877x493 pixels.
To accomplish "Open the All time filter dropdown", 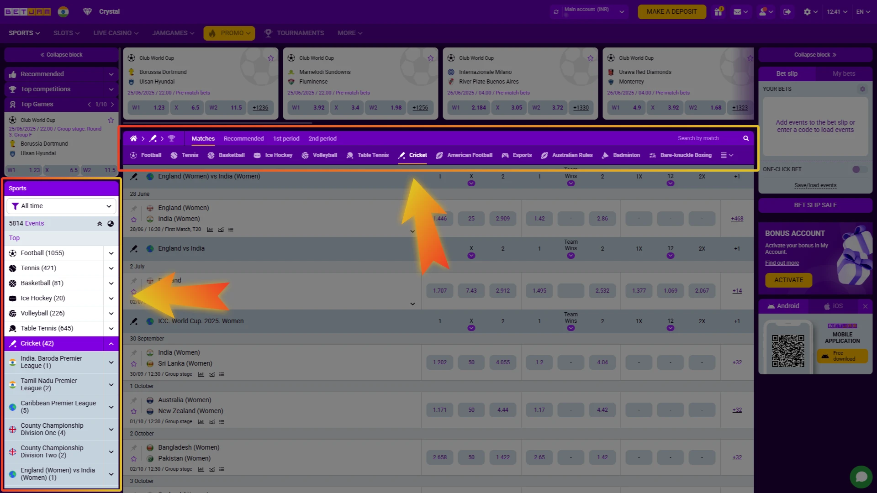I will click(x=61, y=206).
